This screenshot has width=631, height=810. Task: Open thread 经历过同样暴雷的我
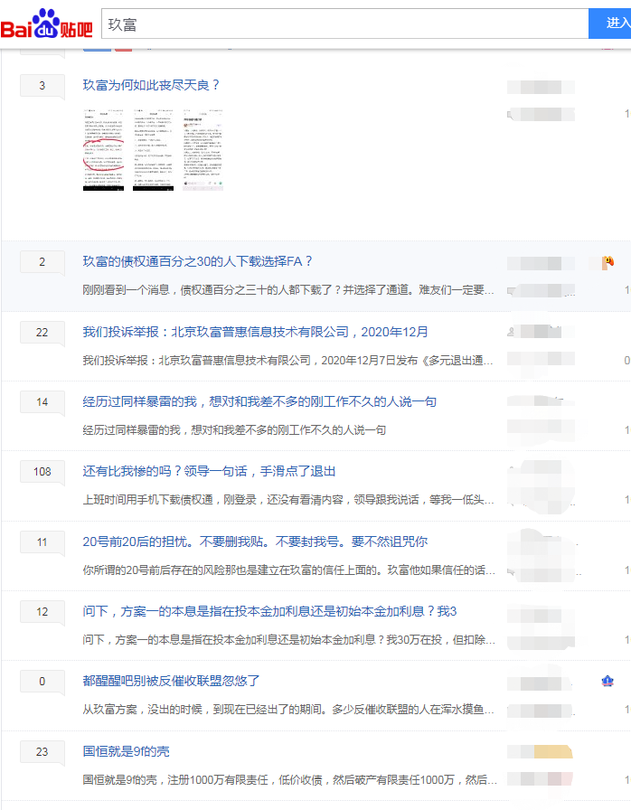259,401
